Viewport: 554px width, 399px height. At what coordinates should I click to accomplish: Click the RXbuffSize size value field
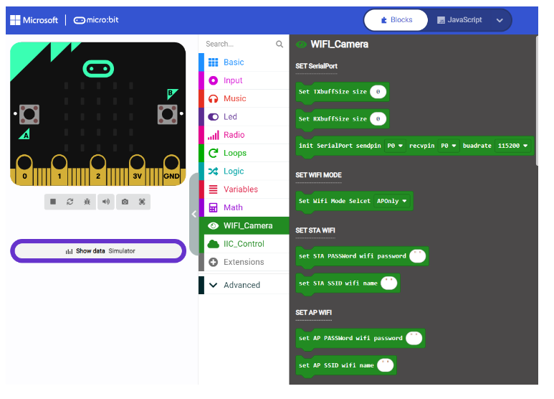click(378, 119)
